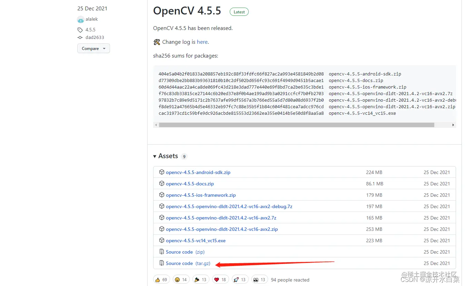This screenshot has height=286, width=465.
Task: Click the date in the android-sdk.zip row
Action: click(x=437, y=172)
